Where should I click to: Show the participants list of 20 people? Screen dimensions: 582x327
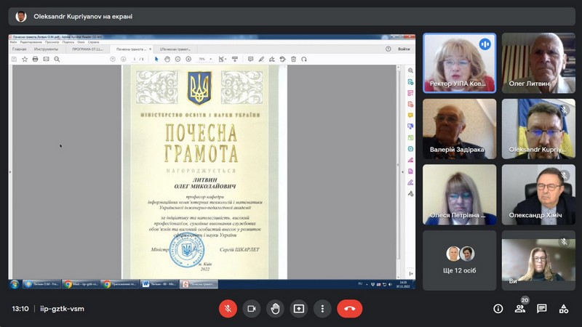click(520, 308)
